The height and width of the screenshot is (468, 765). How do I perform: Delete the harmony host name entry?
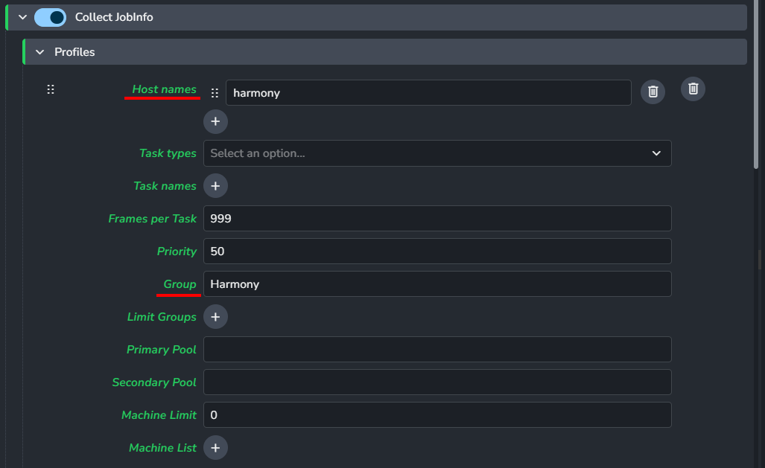pos(653,92)
